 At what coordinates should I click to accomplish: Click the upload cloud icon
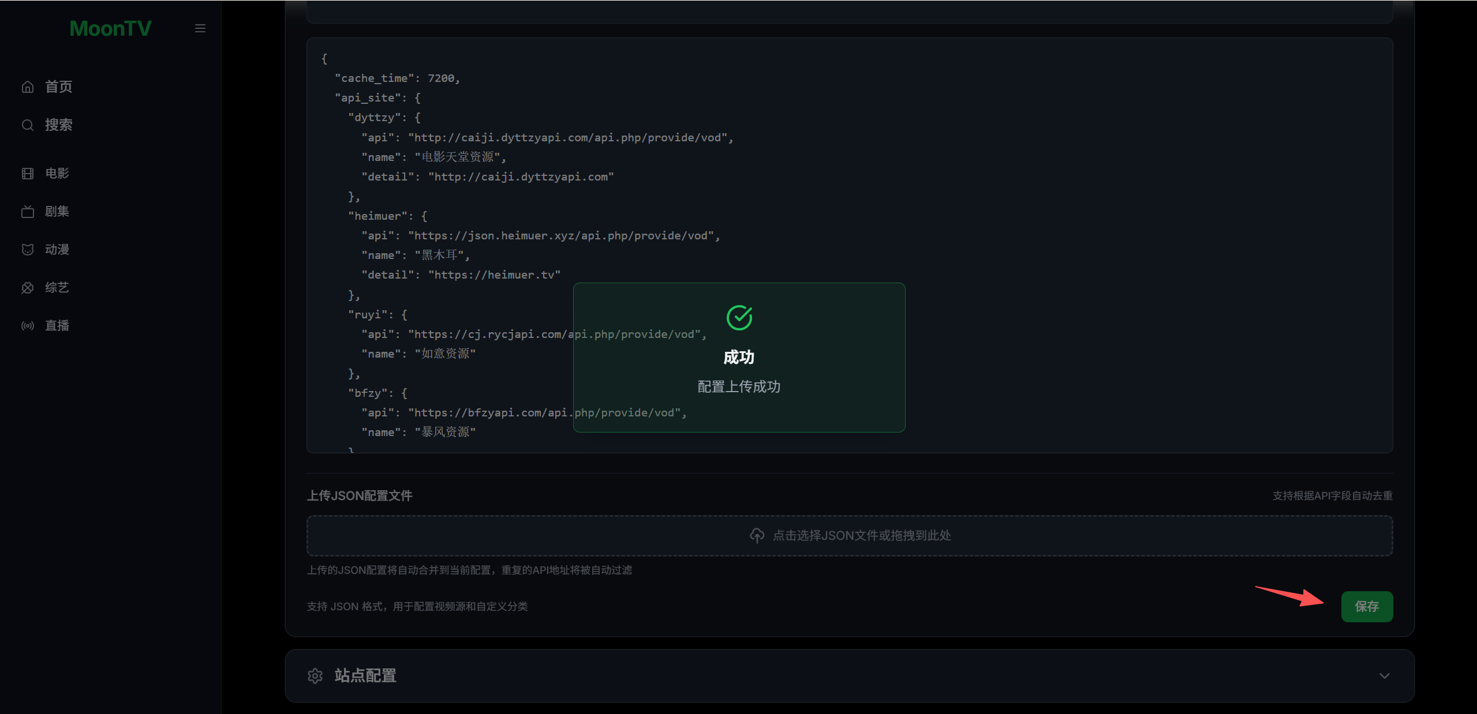click(757, 536)
